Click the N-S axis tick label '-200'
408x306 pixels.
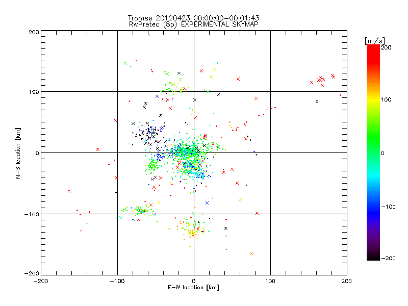32,273
